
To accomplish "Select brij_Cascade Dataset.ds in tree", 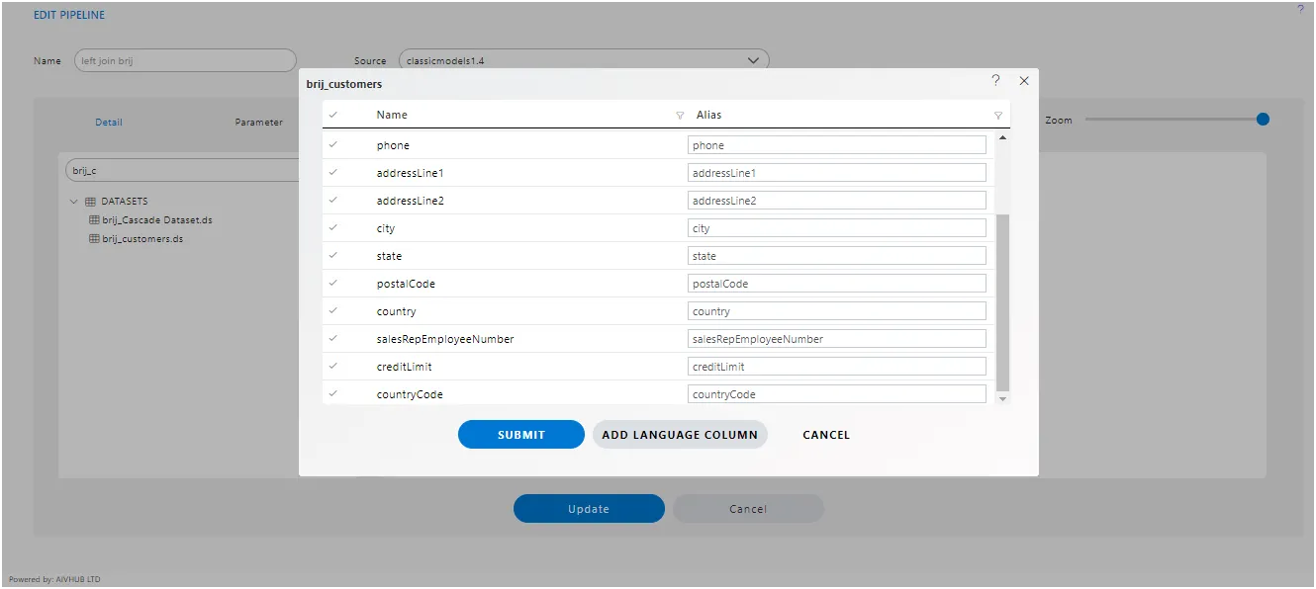I will (157, 220).
